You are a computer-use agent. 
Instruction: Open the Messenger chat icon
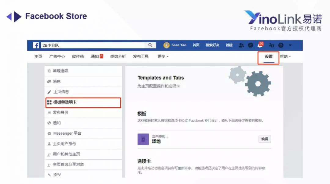(251, 45)
